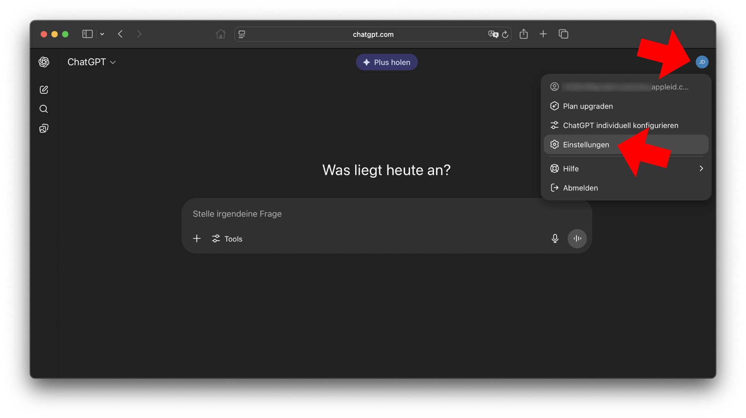Reload the page with the refresh icon
Image resolution: width=746 pixels, height=418 pixels.
pyautogui.click(x=505, y=34)
